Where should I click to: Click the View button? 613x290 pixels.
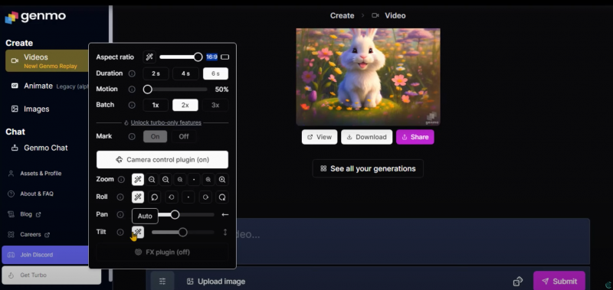pyautogui.click(x=320, y=137)
